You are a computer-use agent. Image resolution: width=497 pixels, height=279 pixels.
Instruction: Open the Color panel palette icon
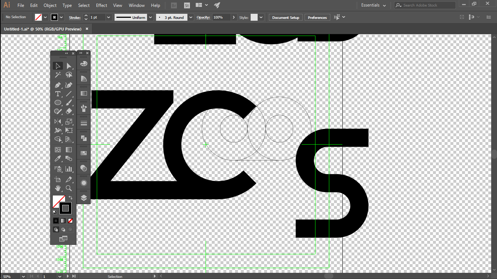coord(83,64)
